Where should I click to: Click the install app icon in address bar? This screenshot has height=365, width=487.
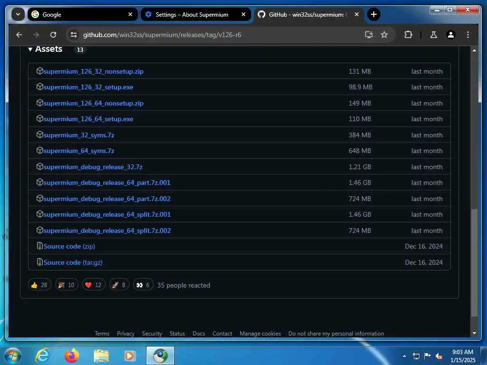pos(369,35)
